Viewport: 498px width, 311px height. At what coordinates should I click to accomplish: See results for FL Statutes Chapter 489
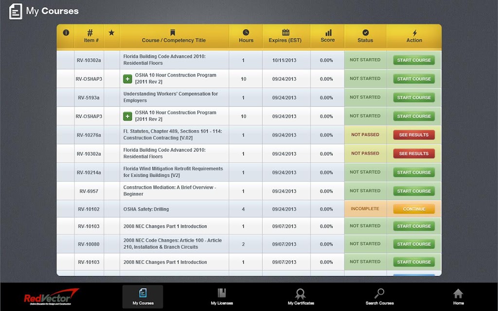(414, 135)
